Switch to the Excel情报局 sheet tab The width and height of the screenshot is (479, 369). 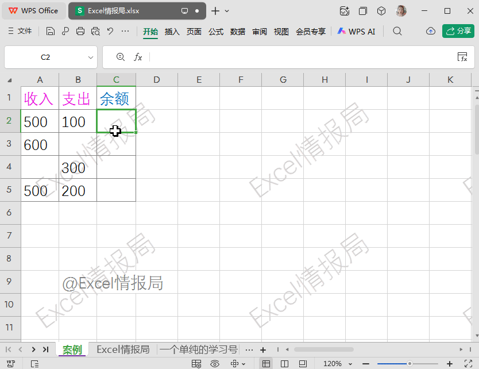click(123, 349)
